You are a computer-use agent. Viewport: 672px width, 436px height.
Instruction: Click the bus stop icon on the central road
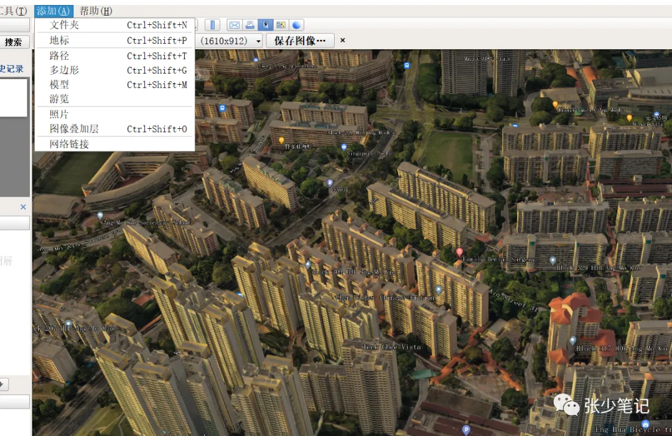tap(407, 65)
